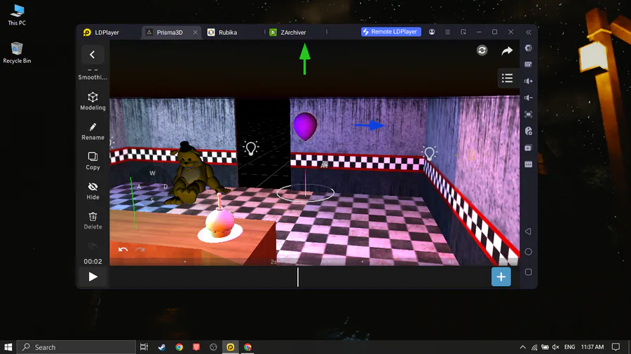Screen dimensions: 631x354
Task: Select the purple balloon object
Action: click(305, 127)
